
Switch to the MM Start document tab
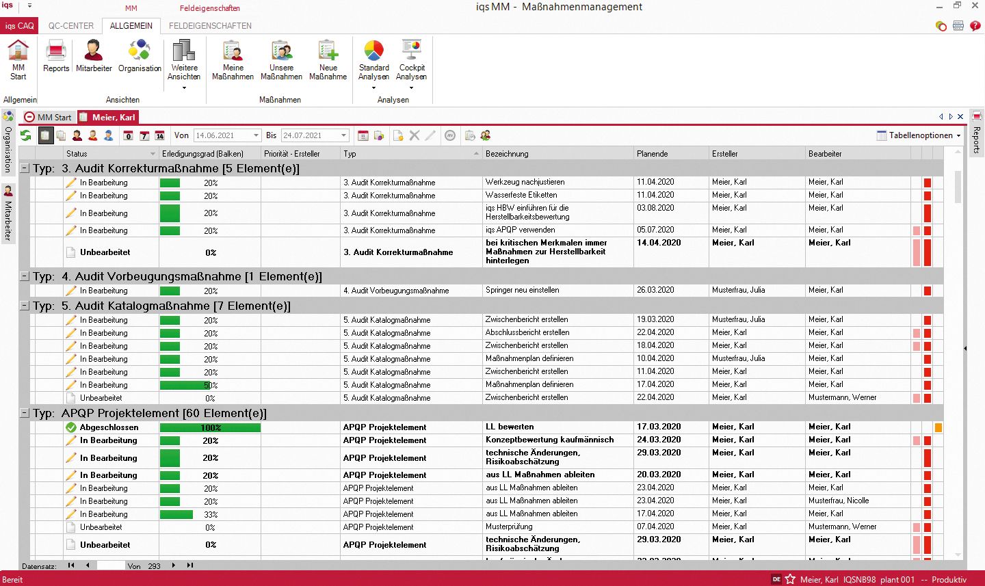pyautogui.click(x=48, y=117)
